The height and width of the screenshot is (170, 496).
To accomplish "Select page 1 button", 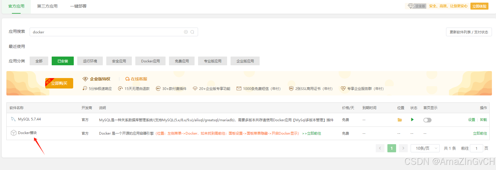I will click(x=392, y=148).
